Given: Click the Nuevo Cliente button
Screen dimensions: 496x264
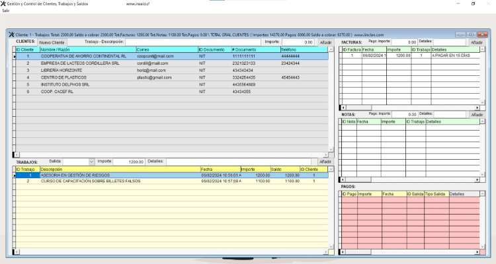Looking at the screenshot, I should [52, 42].
